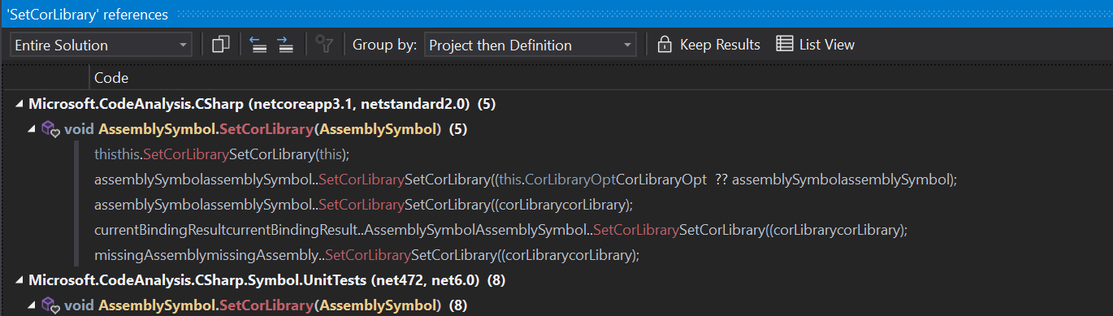
Task: Collapse the SetCorLibrary definition with 8 references
Action: (32, 305)
